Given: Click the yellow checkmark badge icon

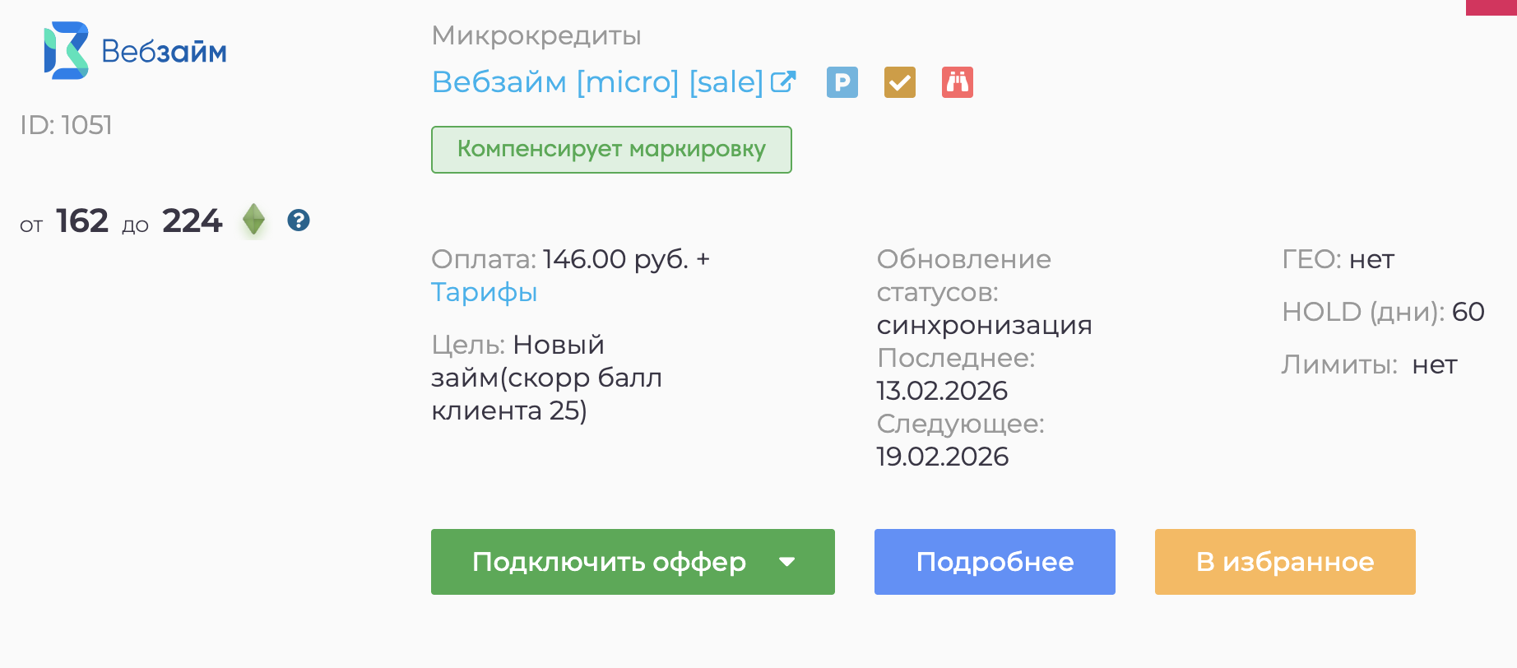Looking at the screenshot, I should [899, 82].
